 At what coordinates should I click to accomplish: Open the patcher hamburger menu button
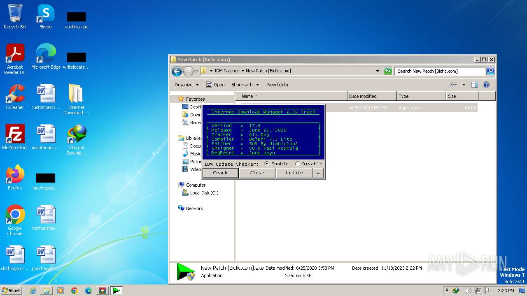318,173
